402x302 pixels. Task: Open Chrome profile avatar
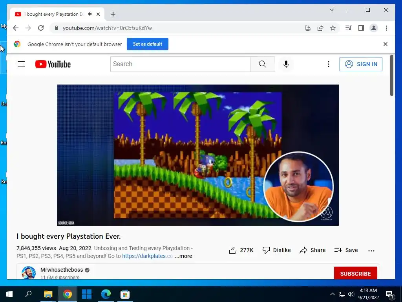pyautogui.click(x=374, y=28)
